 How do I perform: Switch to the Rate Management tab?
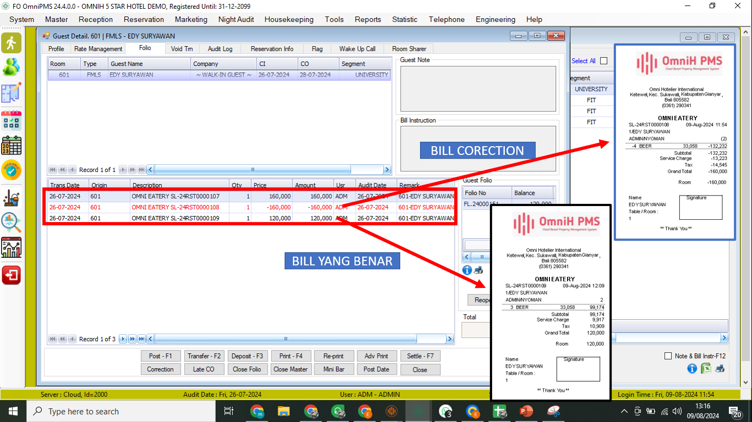(x=98, y=49)
